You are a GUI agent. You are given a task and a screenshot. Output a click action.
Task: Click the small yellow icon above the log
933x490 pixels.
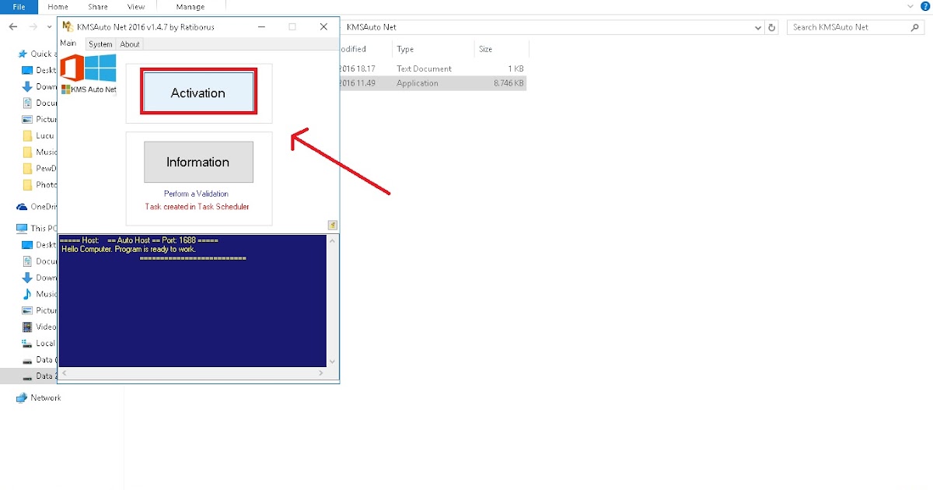[x=332, y=226]
